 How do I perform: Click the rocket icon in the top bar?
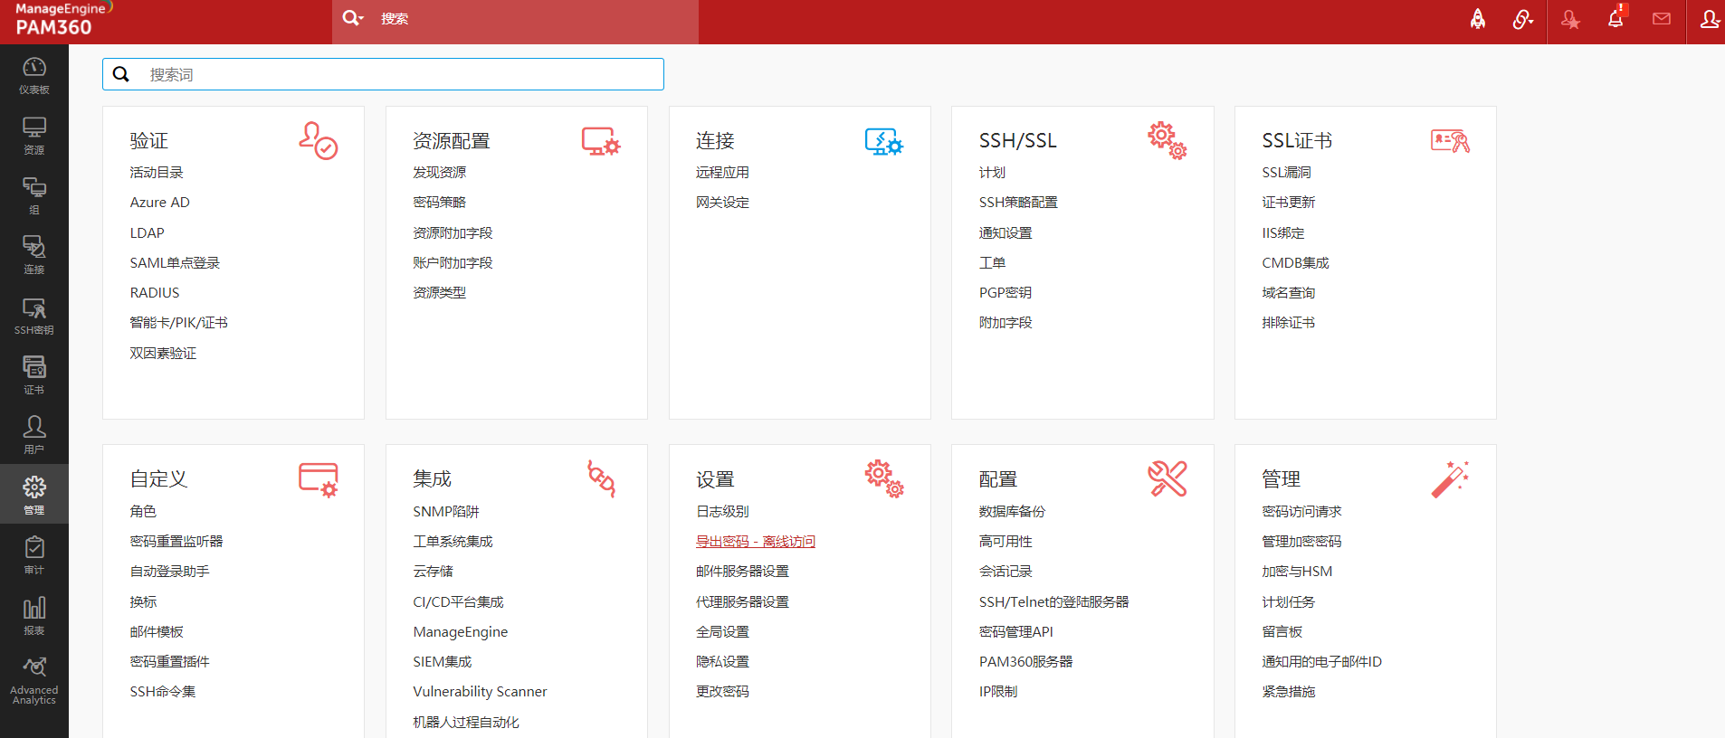1478,19
